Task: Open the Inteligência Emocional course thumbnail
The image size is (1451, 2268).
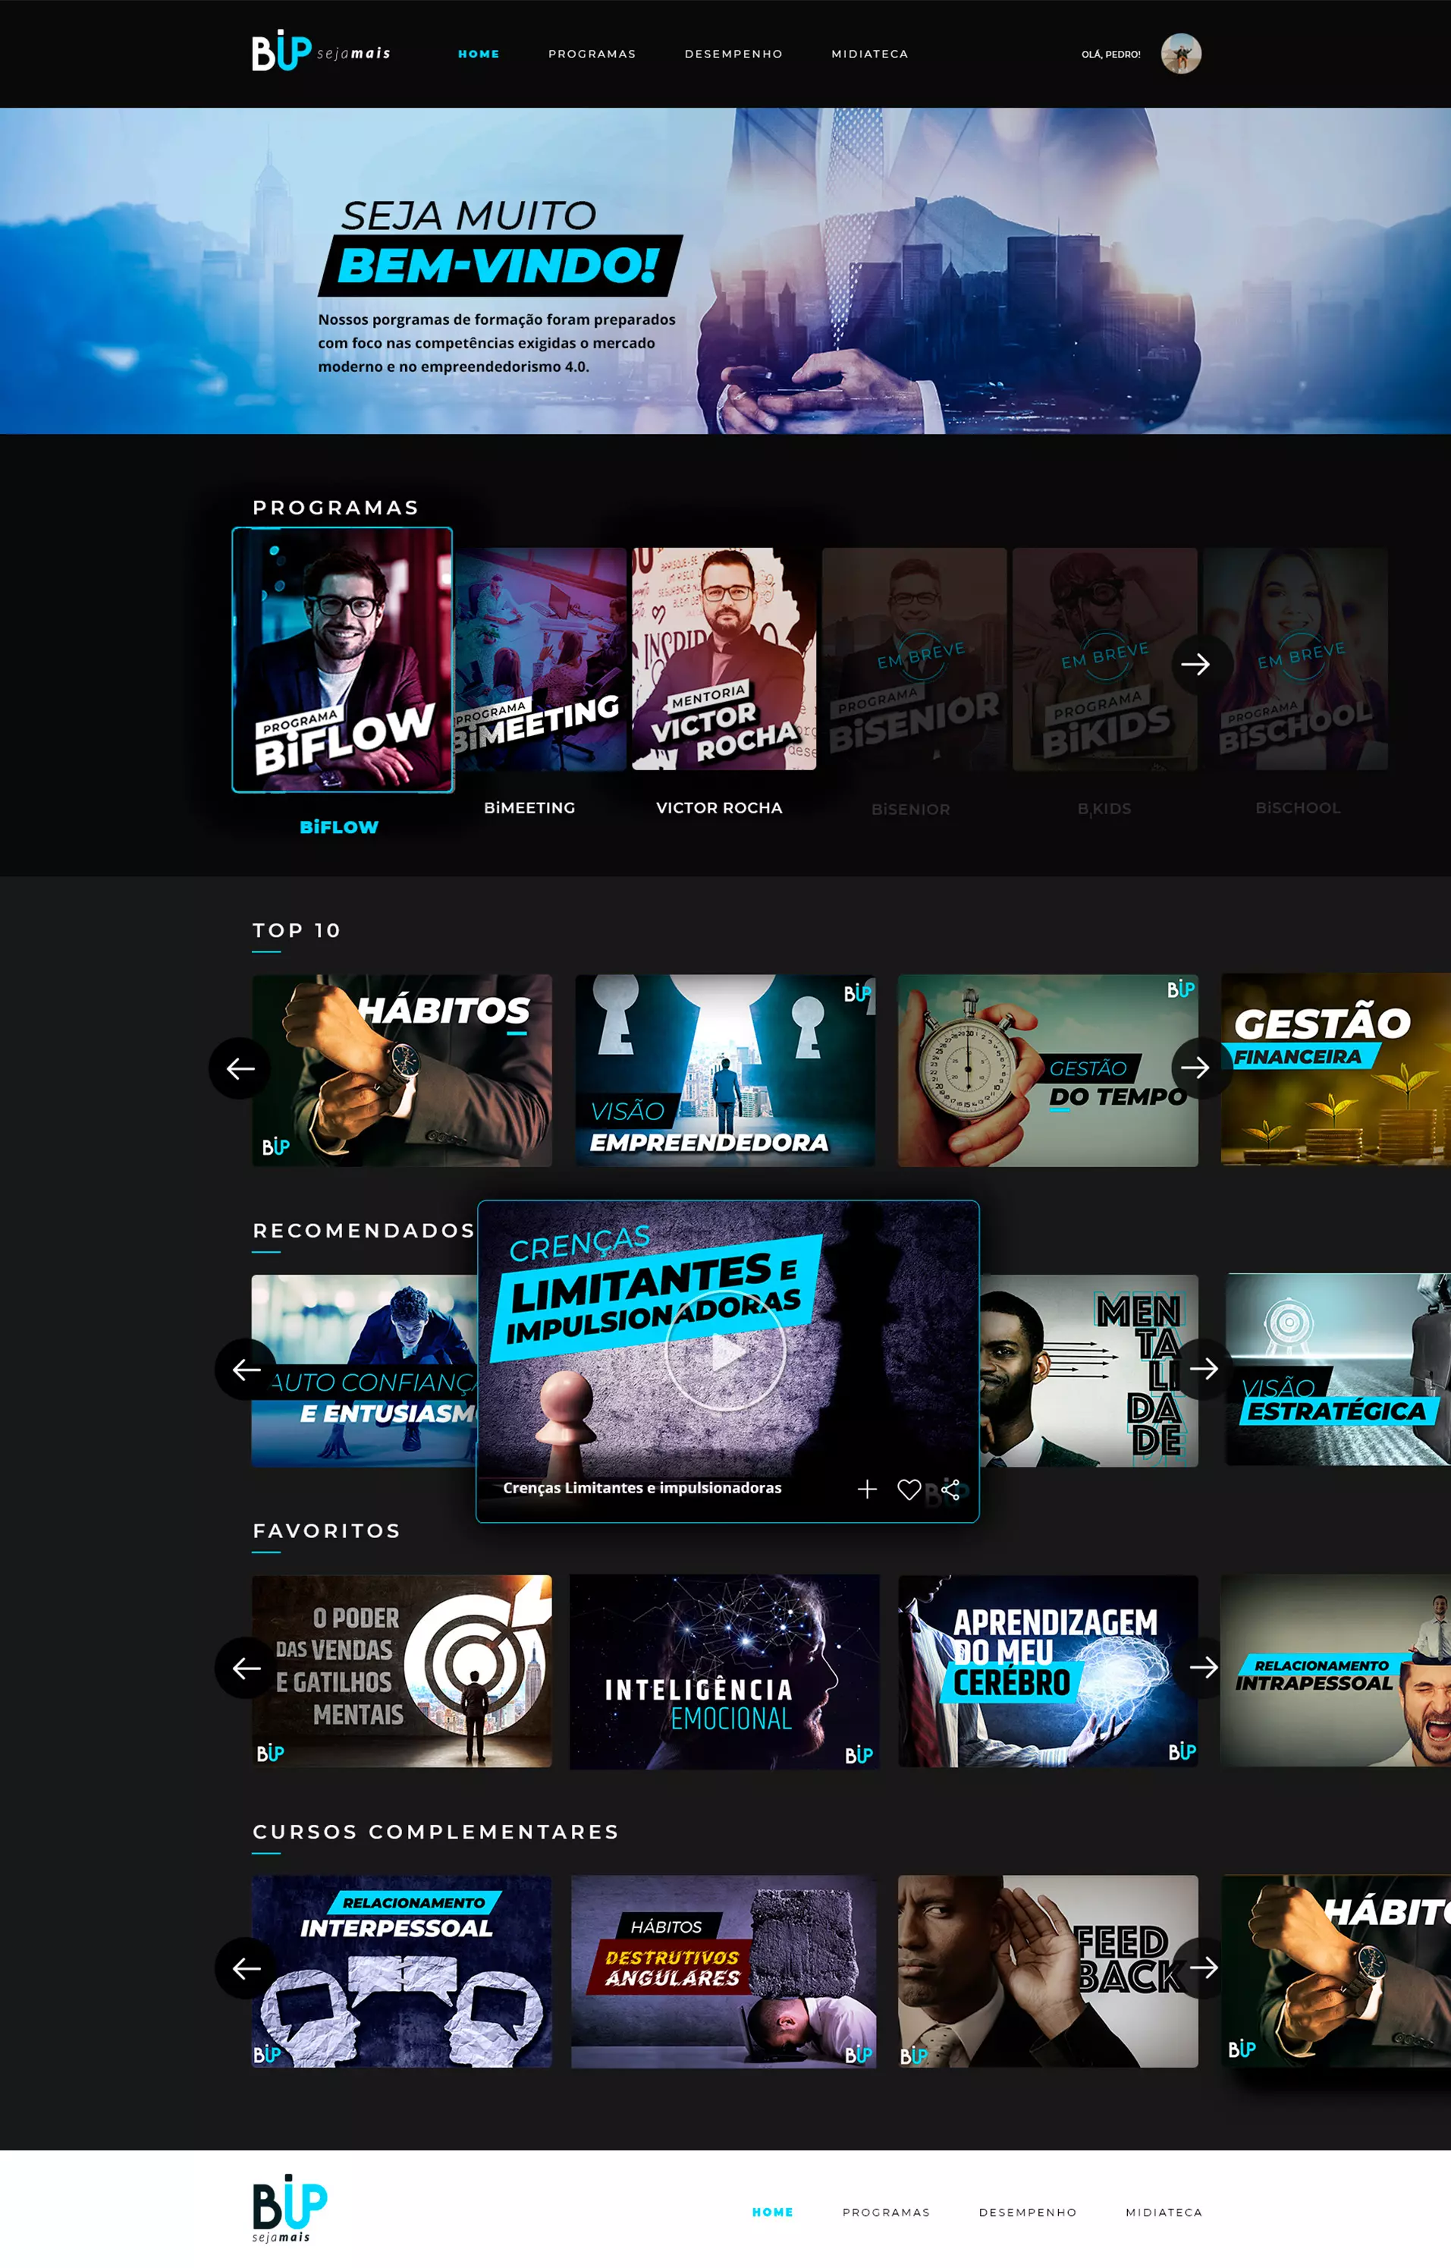Action: point(724,1670)
